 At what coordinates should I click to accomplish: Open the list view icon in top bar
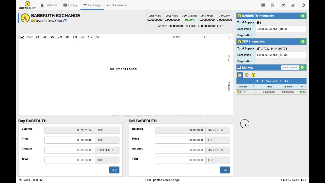click(263, 5)
